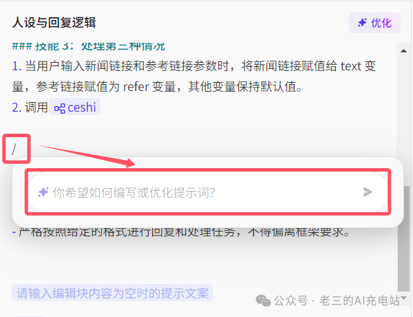The width and height of the screenshot is (413, 317).
Task: Focus the 你希望如何编写或优化提示词 input field
Action: tap(208, 192)
